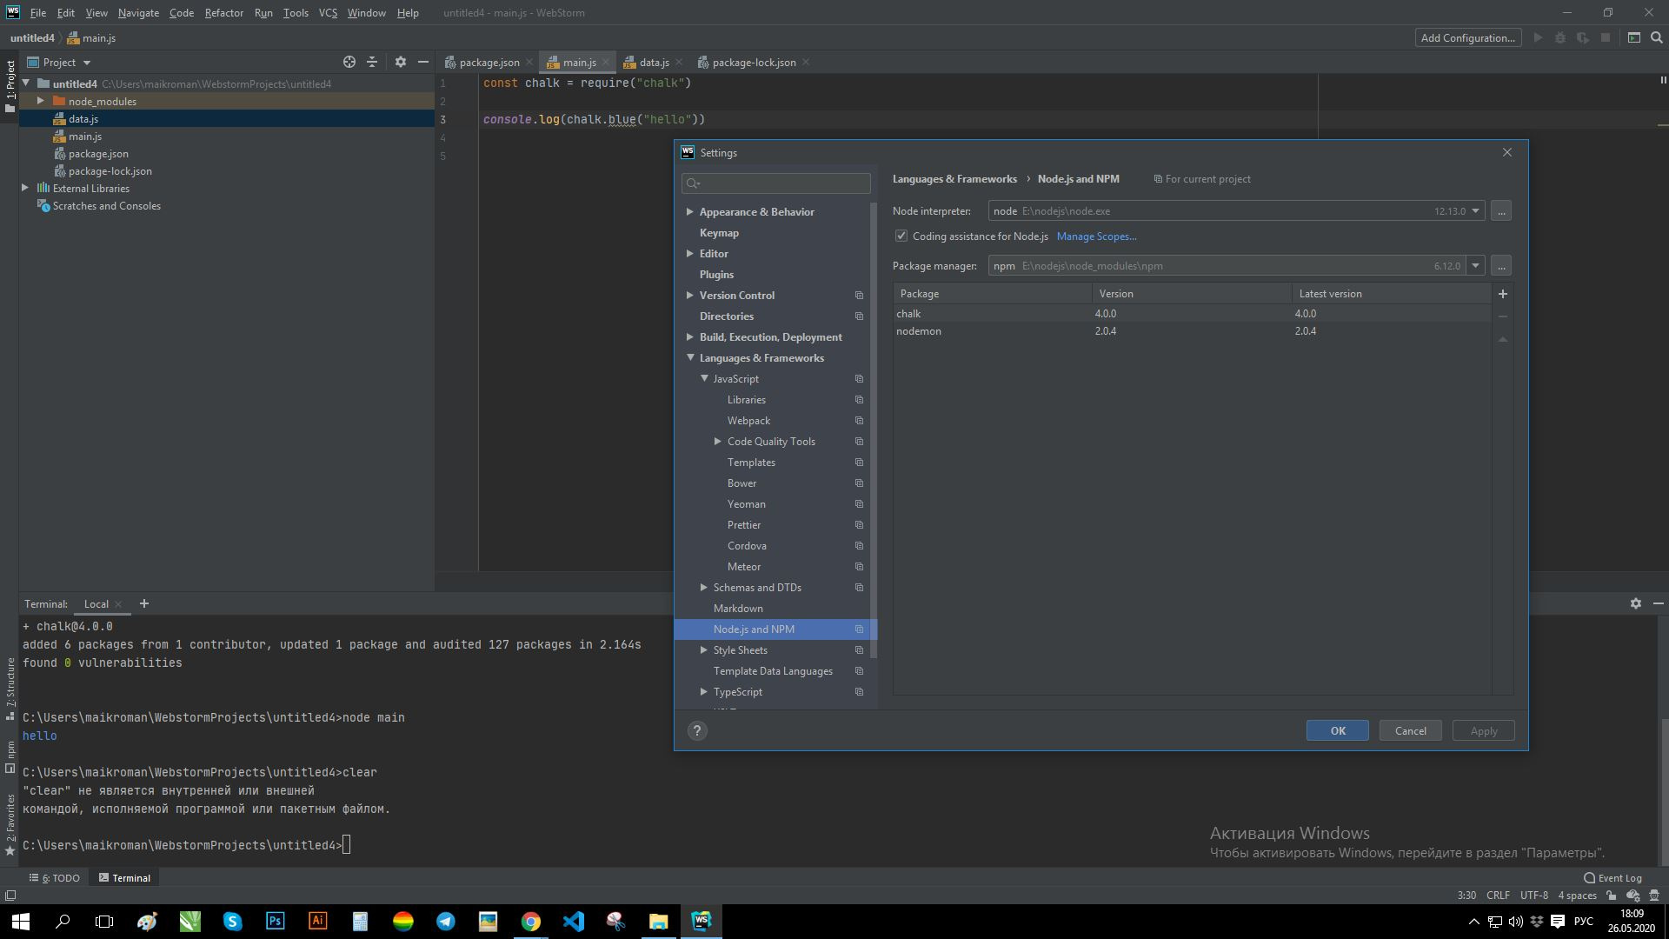This screenshot has height=939, width=1669.
Task: Click the Manage Scopes link
Action: coord(1096,236)
